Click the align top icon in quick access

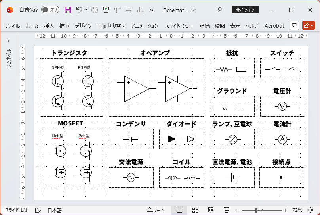[117, 10]
